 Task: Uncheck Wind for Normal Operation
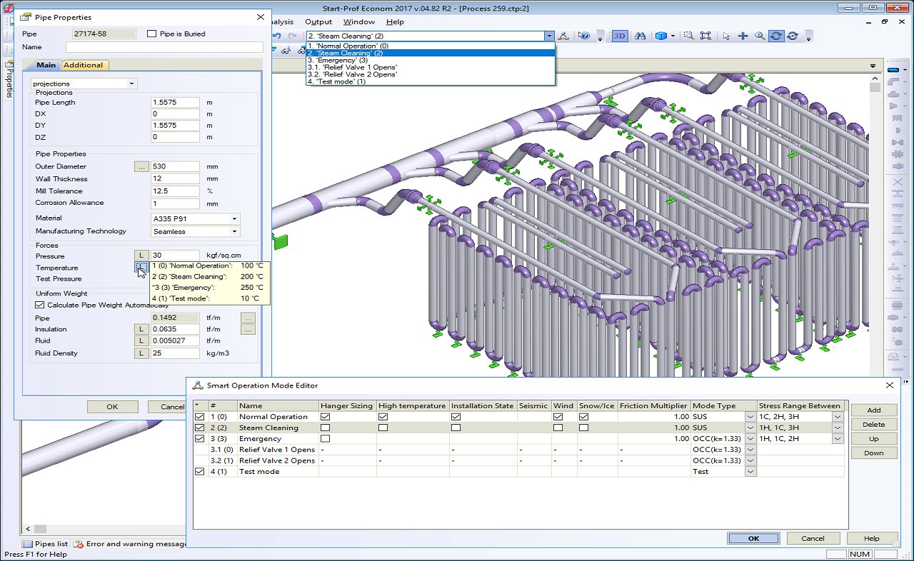click(558, 417)
